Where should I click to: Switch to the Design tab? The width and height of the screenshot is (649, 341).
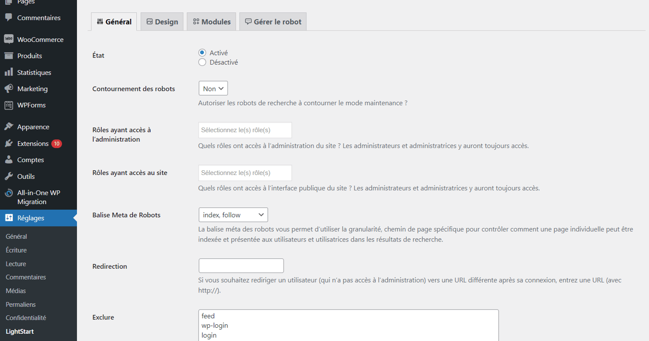click(x=162, y=21)
